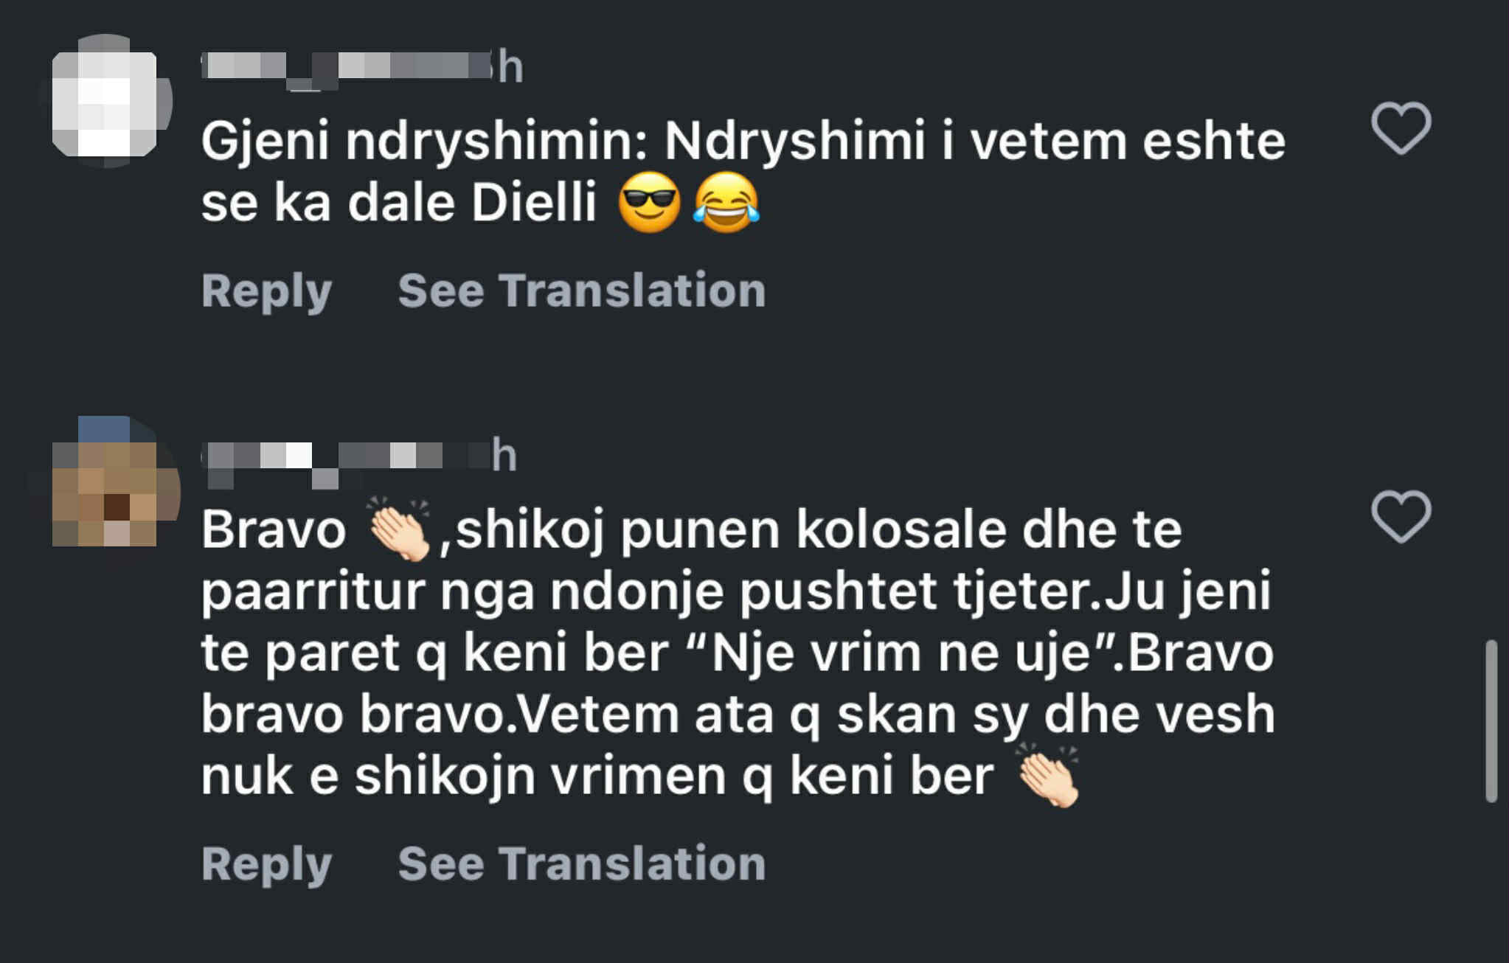Select the 'Gjeni ndryshimin: Ndryshimi i vetem eshte' text
Image resolution: width=1509 pixels, height=963 pixels.
tap(743, 141)
